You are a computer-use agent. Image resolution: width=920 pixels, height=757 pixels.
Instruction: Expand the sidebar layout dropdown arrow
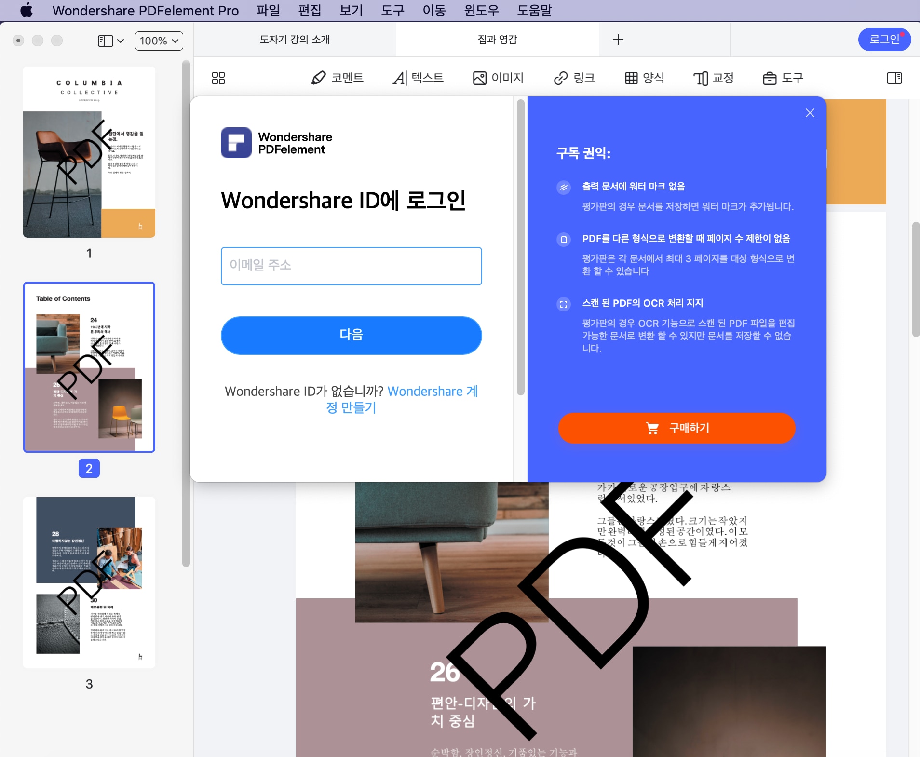121,41
